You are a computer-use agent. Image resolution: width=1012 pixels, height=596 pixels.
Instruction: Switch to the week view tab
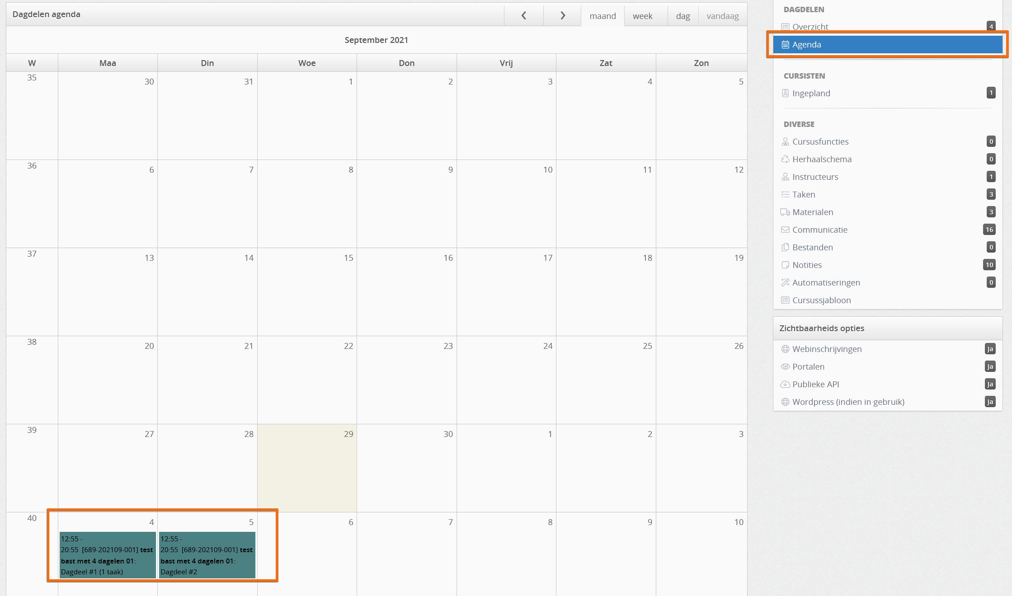tap(642, 16)
